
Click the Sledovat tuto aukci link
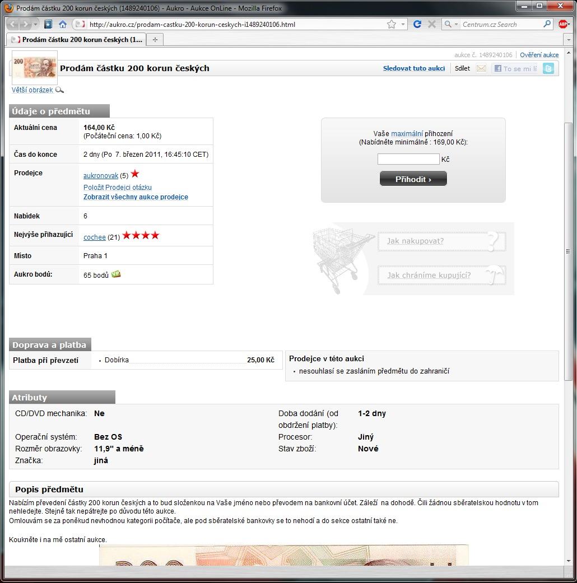coord(413,68)
